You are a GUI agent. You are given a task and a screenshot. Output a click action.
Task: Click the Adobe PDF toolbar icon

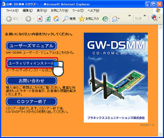154,18
